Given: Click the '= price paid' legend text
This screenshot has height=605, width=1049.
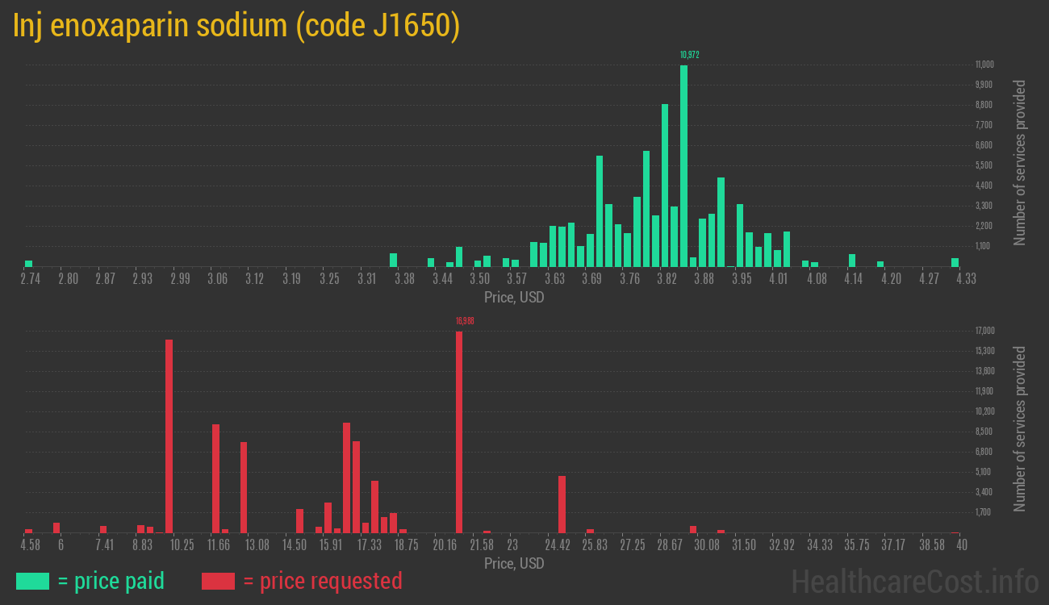Looking at the screenshot, I should 111,581.
